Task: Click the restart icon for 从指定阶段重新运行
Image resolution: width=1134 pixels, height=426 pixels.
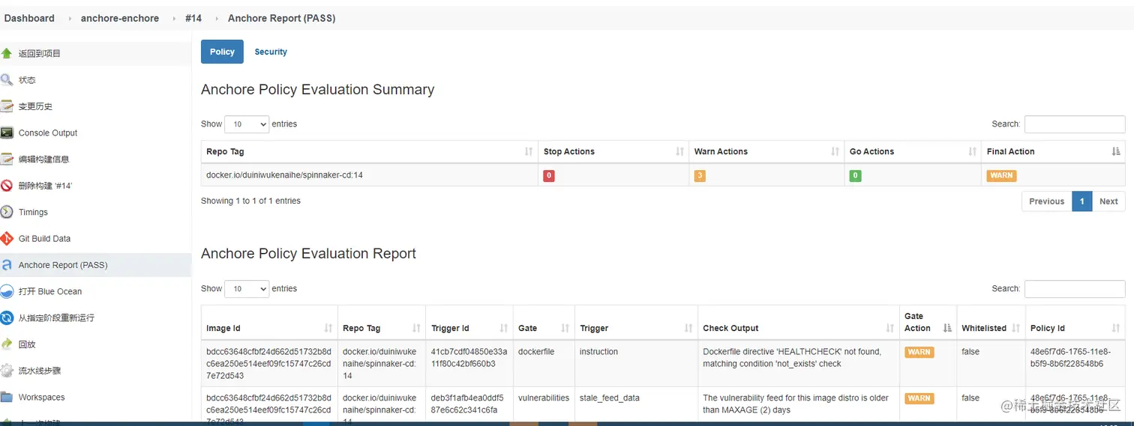Action: pyautogui.click(x=7, y=317)
